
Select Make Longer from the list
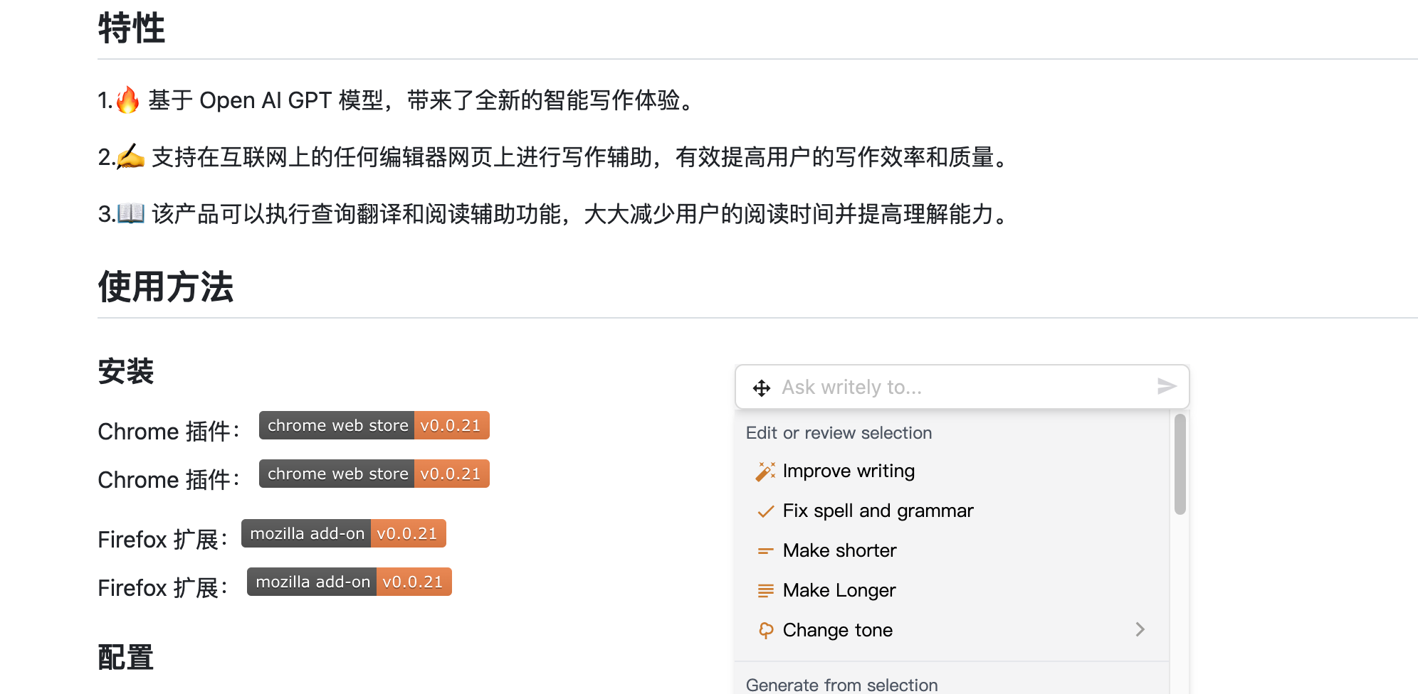point(839,590)
